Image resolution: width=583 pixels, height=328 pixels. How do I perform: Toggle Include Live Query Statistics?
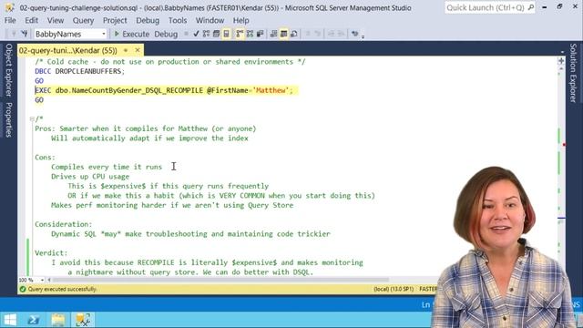point(250,34)
